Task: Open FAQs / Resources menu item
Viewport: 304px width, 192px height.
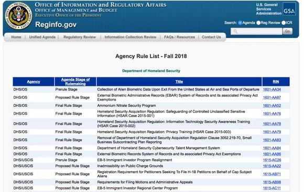Action: 180,37
